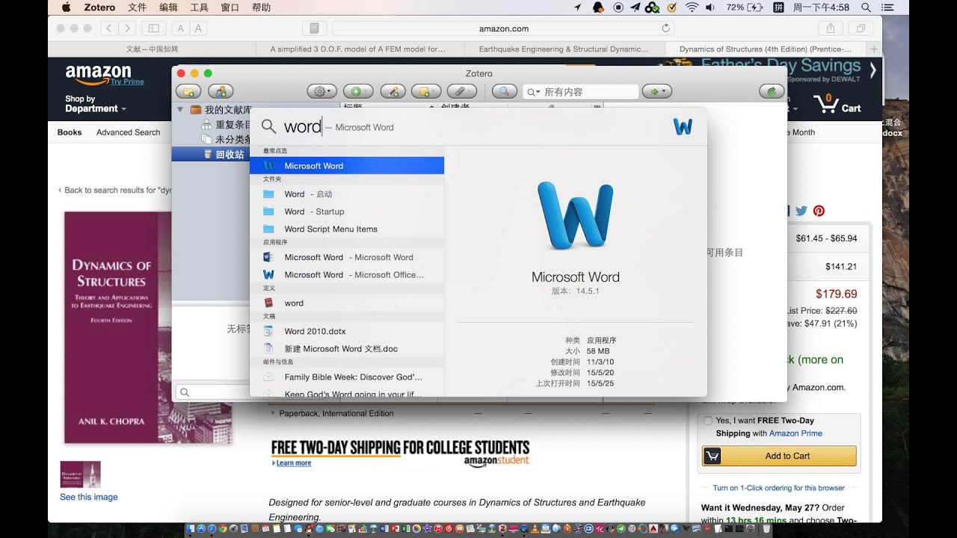
Task: Open Shop by Department dropdown
Action: pos(96,104)
